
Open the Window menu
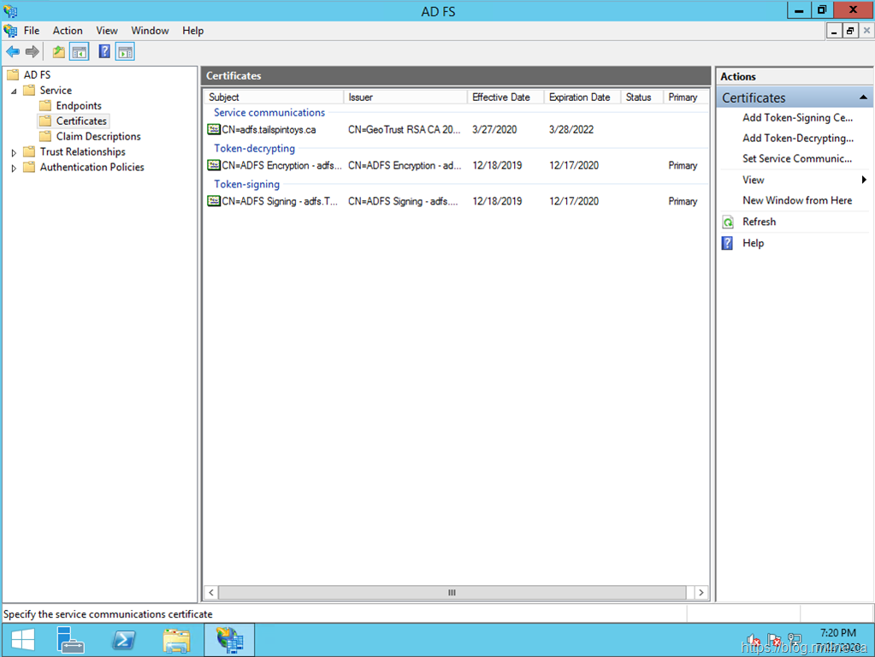tap(150, 31)
